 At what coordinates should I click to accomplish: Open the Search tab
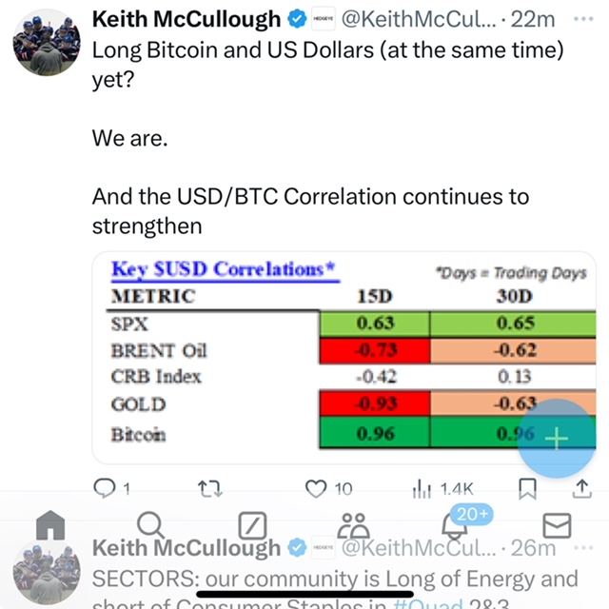pos(150,524)
